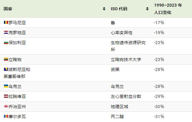Click the Latvia flag icon

pyautogui.click(x=6, y=96)
